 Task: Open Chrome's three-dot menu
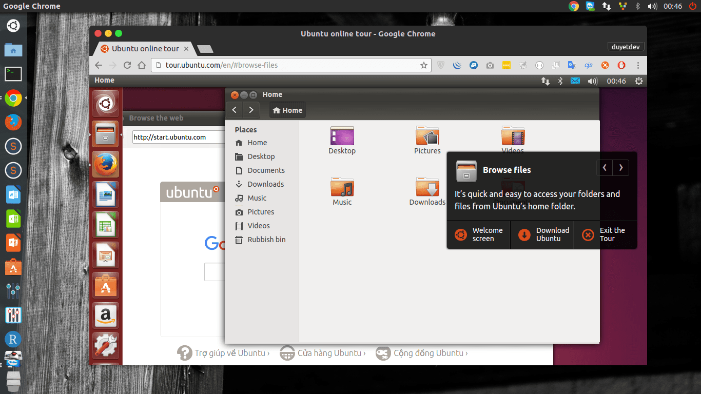click(x=638, y=65)
